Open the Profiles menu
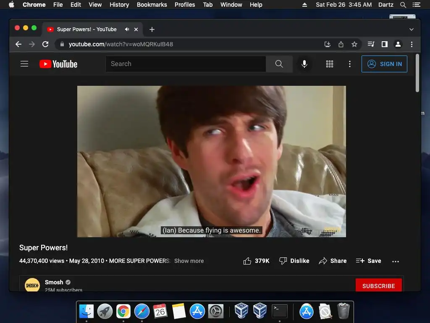430x323 pixels. (185, 5)
